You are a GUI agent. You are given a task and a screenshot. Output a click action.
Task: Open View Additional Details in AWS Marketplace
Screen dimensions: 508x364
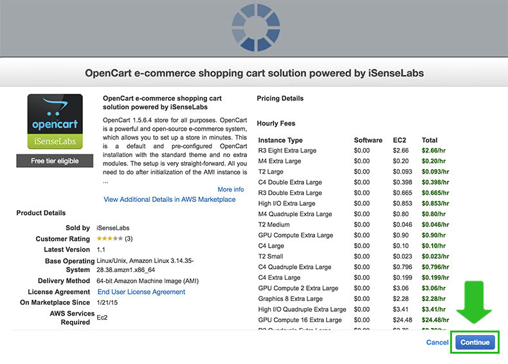point(170,199)
